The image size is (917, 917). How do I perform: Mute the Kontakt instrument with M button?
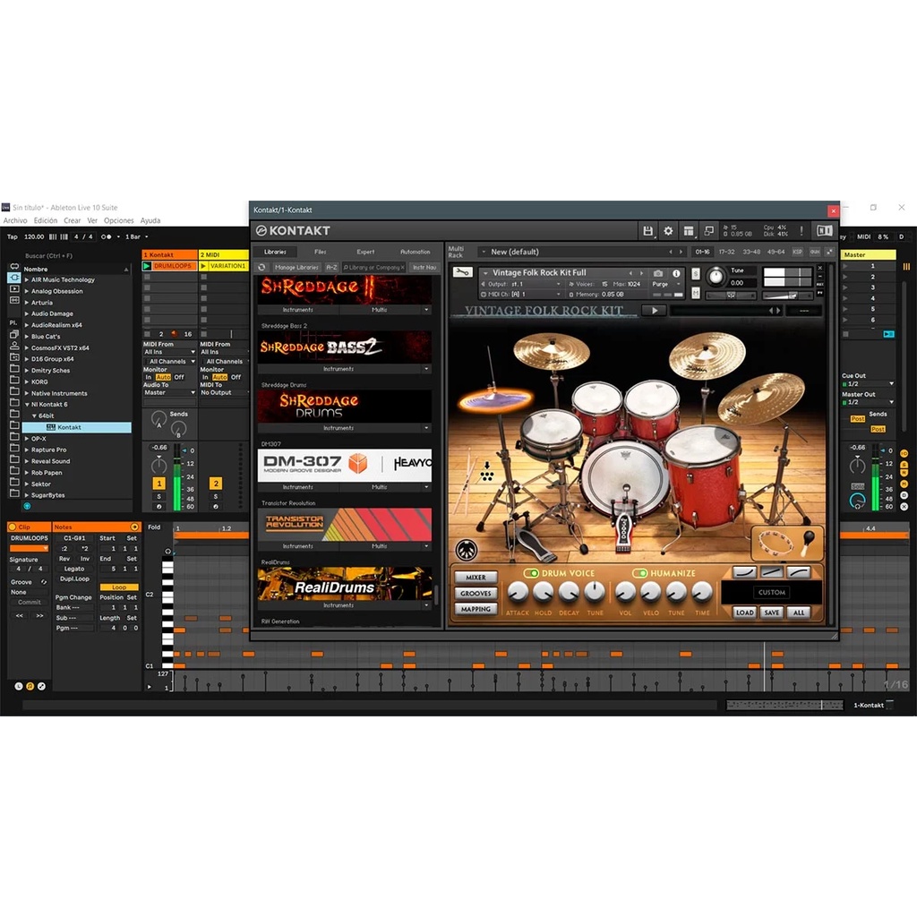(x=695, y=293)
